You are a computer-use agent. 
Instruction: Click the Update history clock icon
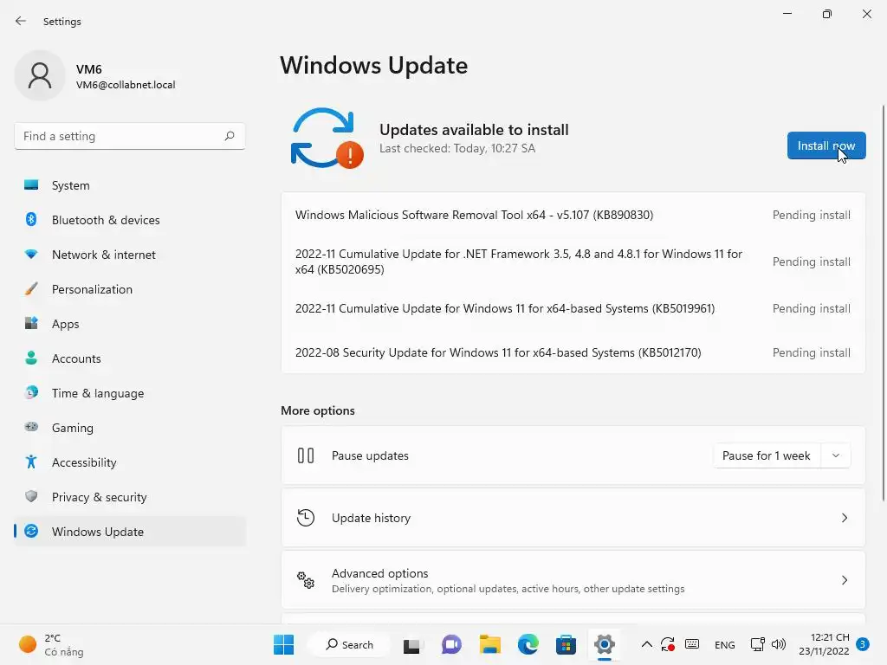tap(306, 518)
